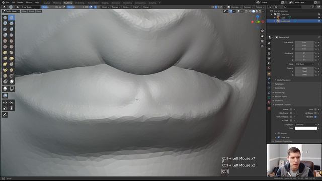Open the viewport View menu
The height and width of the screenshot is (181, 322).
pyautogui.click(x=24, y=11)
